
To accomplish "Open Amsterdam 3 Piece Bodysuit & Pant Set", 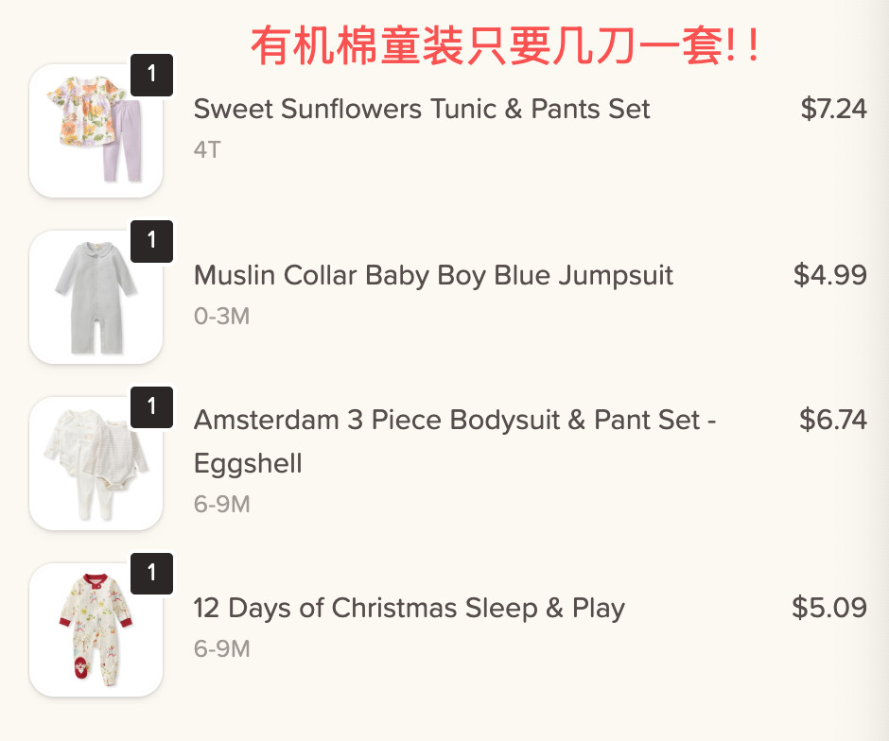I will pyautogui.click(x=454, y=421).
